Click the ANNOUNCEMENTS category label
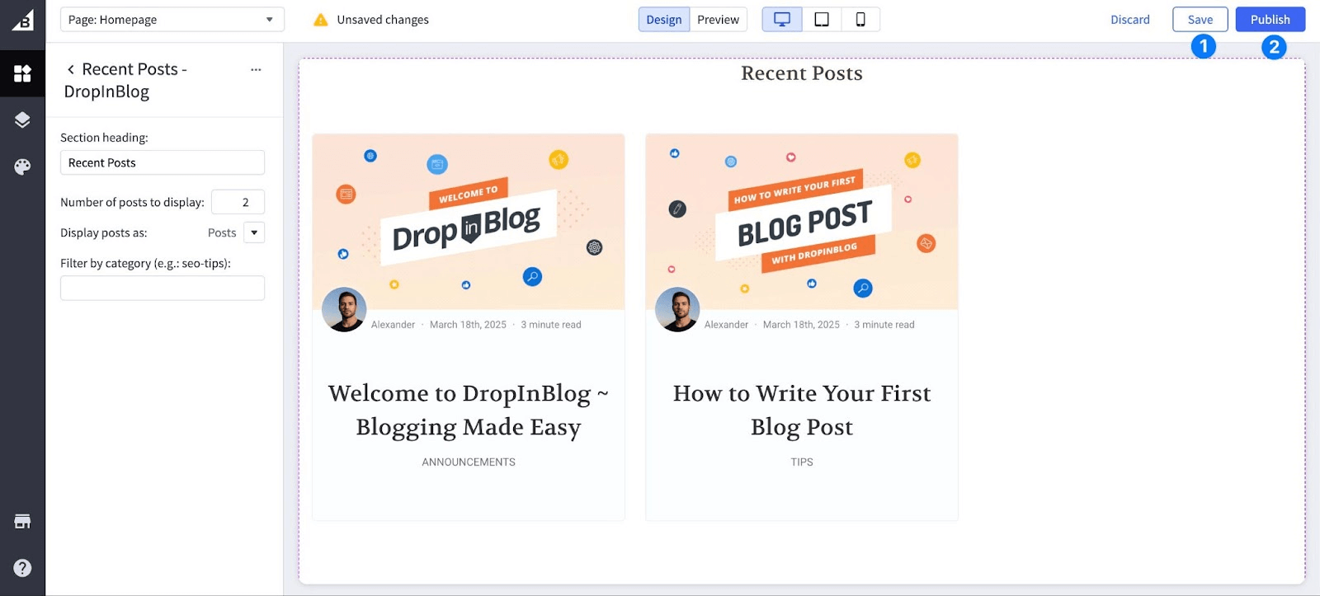 [469, 462]
